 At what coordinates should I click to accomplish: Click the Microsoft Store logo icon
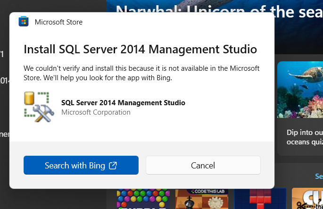(x=23, y=22)
